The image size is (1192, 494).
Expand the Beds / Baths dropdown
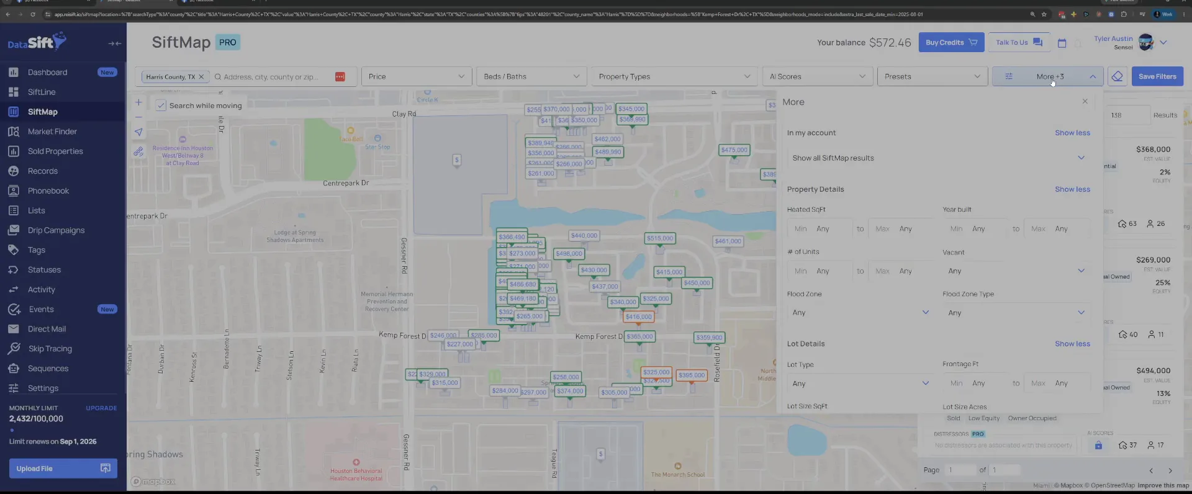(531, 76)
